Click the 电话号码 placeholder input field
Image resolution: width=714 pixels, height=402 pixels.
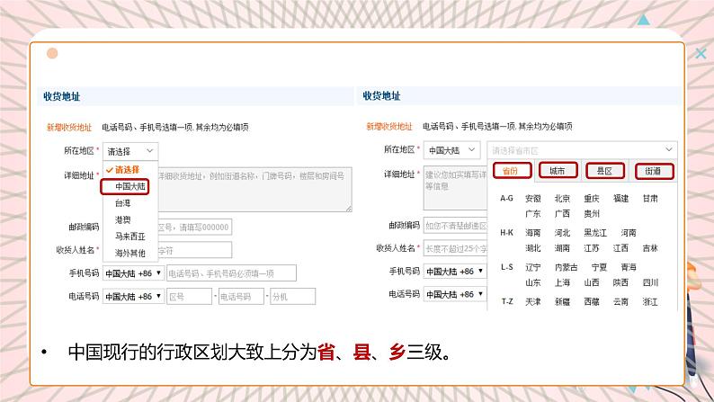(241, 297)
